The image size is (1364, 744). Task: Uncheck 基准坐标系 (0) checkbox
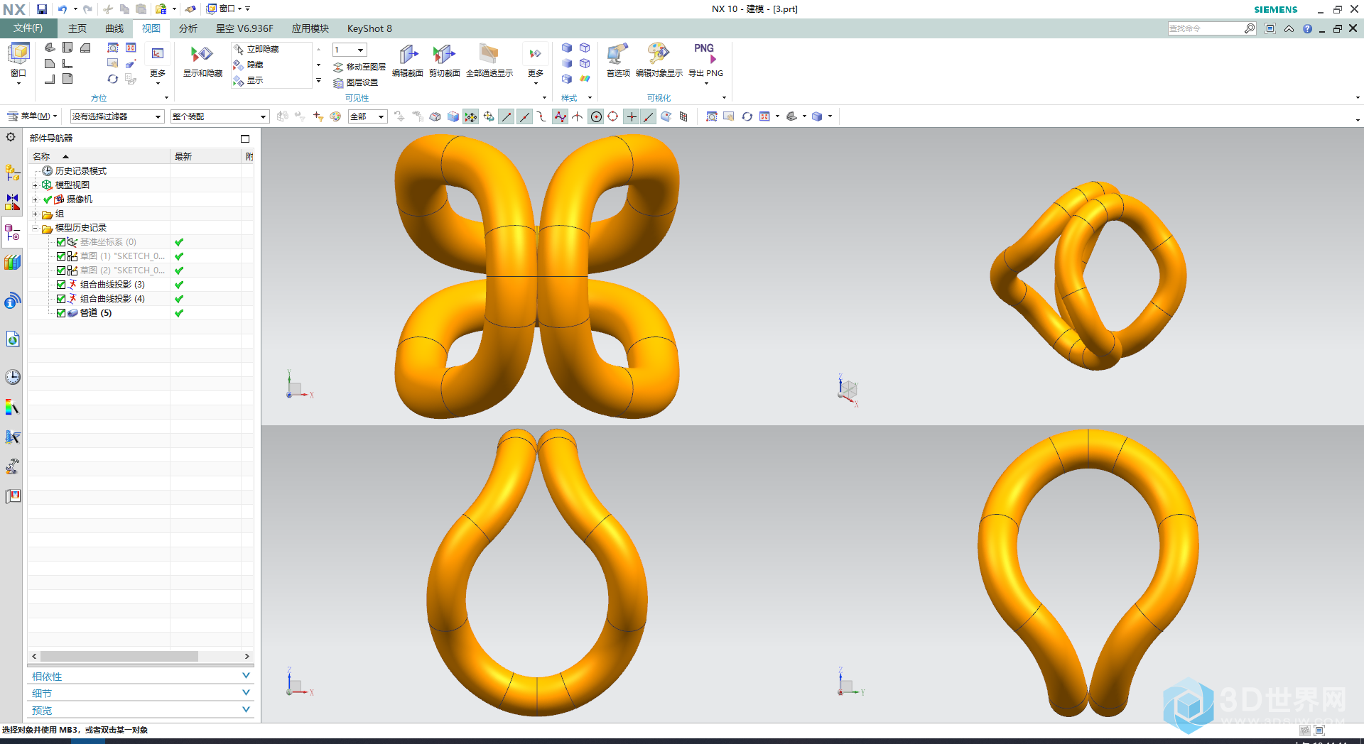61,242
